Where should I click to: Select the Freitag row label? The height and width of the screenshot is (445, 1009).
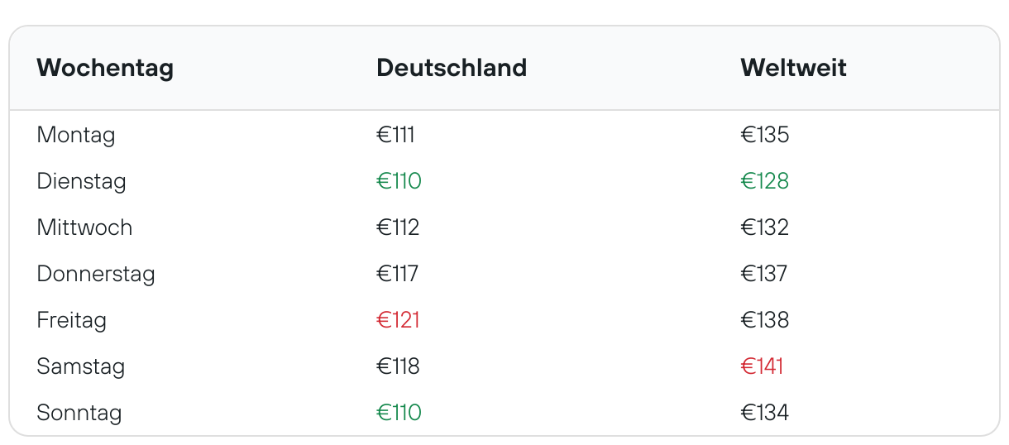[72, 320]
